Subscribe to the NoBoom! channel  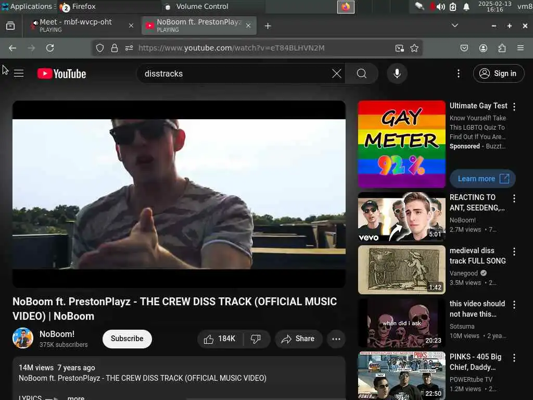click(x=127, y=339)
